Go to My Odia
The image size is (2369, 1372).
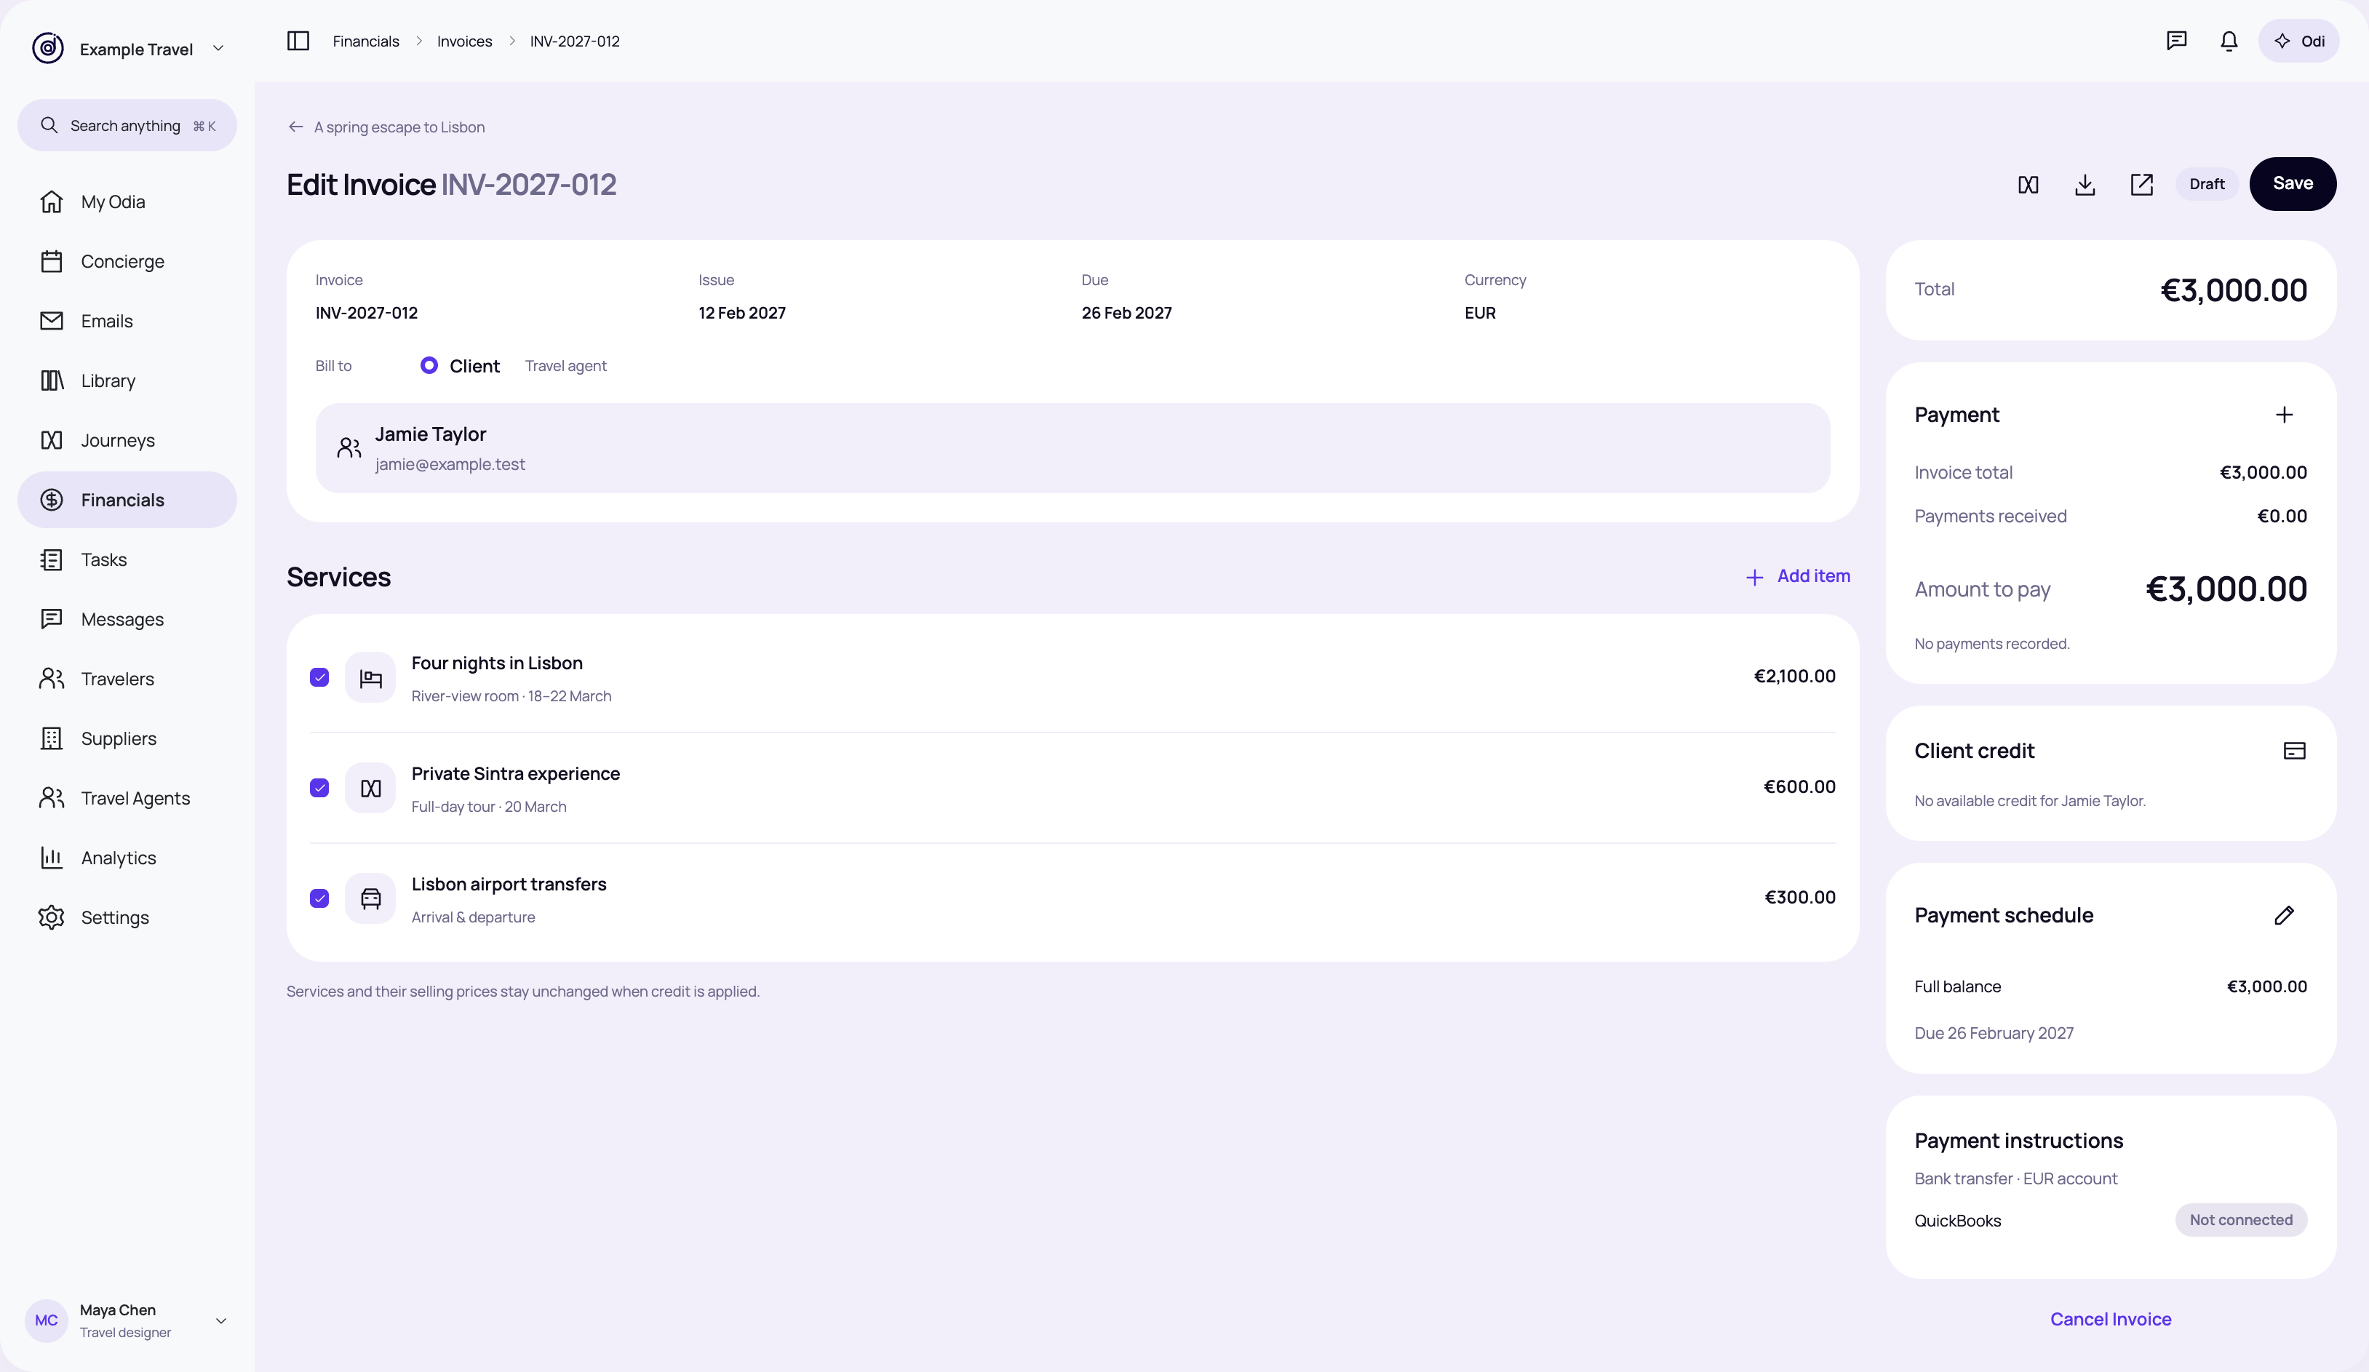[x=127, y=201]
